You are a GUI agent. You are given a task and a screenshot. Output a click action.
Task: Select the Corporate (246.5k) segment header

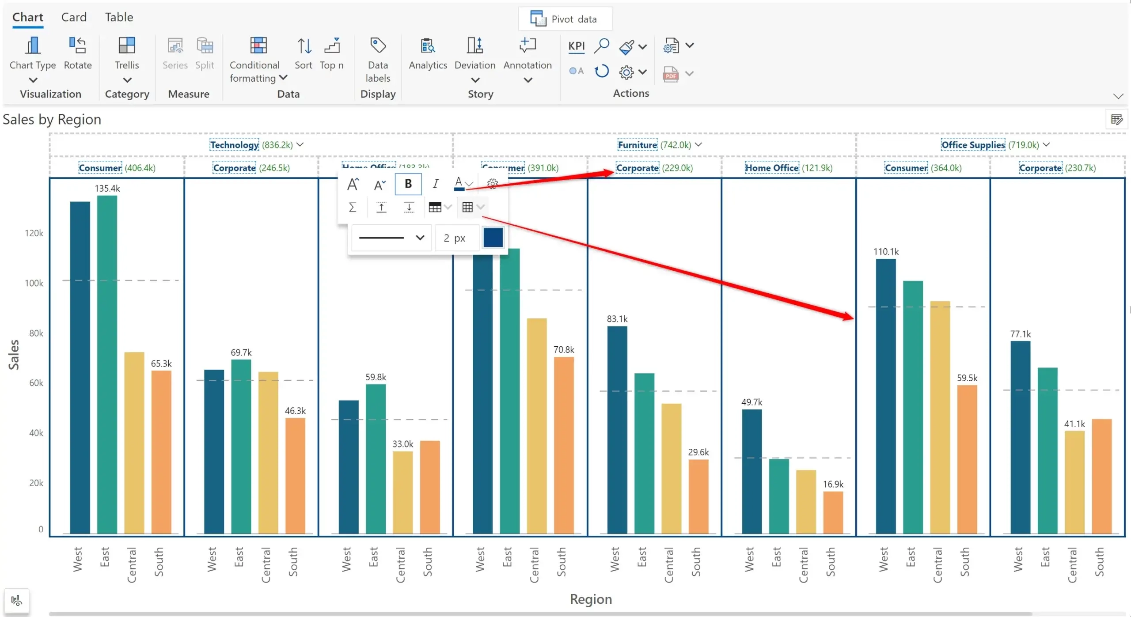tap(234, 168)
